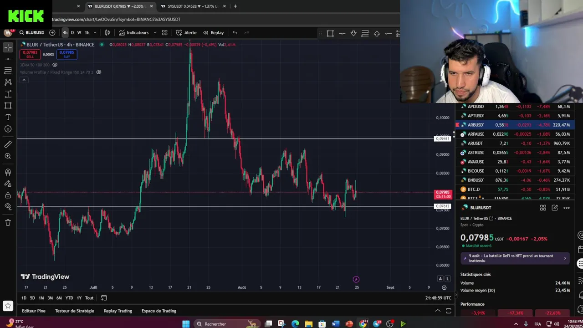Open the chart patterns tool group
The width and height of the screenshot is (583, 328).
click(x=8, y=82)
